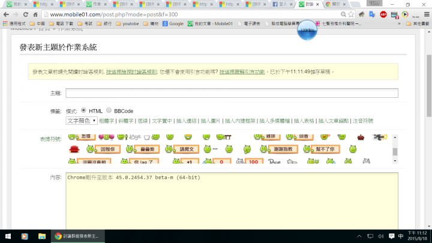
Task: Open the youtobe bookmarks folder
Action: 127,23
